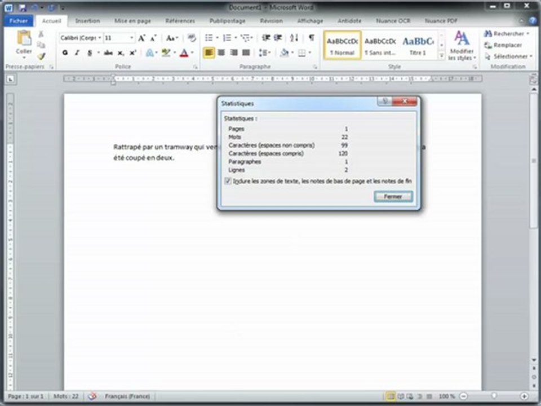Click the Text Effects icon
Screen dimensions: 541x406
click(150, 53)
